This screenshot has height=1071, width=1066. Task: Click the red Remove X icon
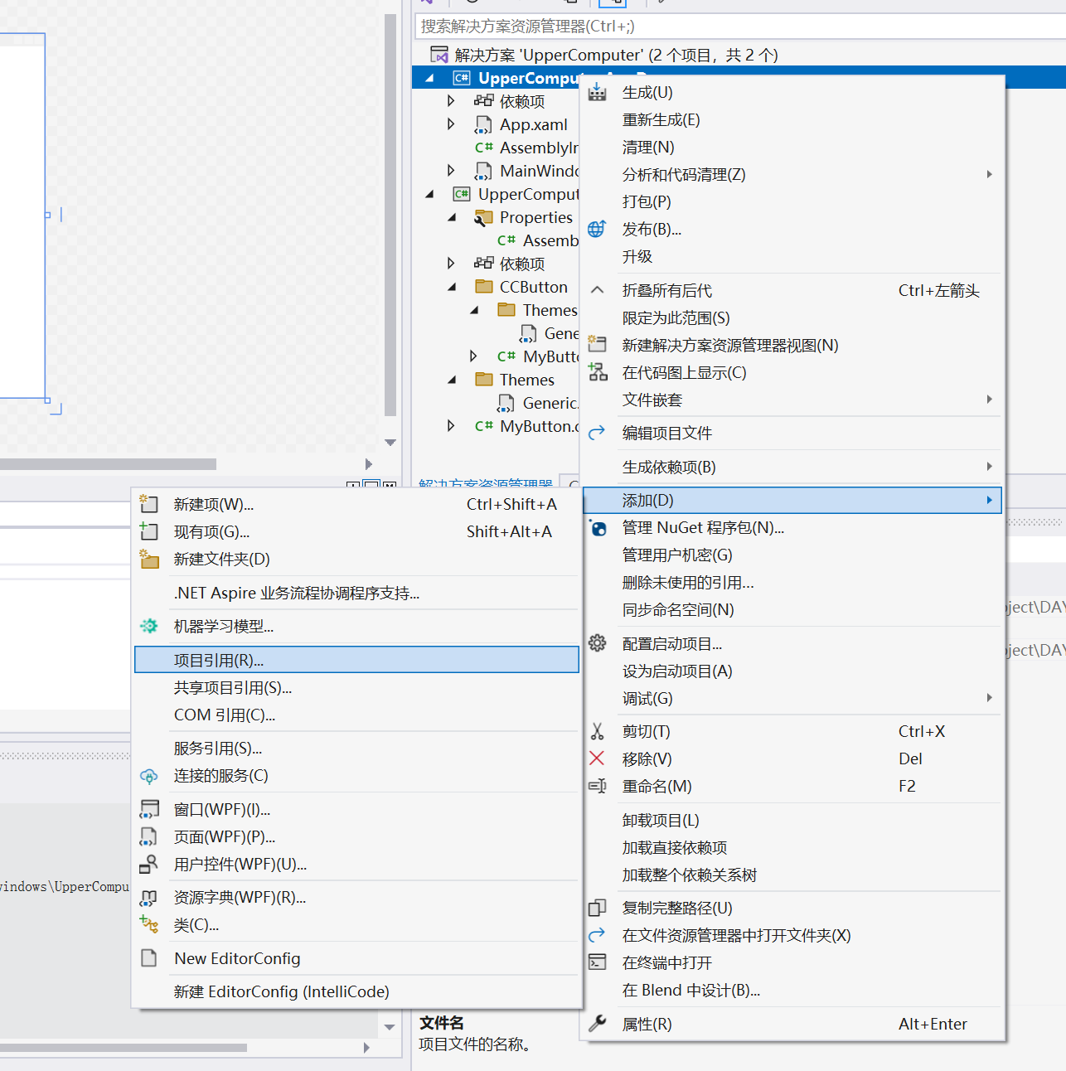click(597, 758)
